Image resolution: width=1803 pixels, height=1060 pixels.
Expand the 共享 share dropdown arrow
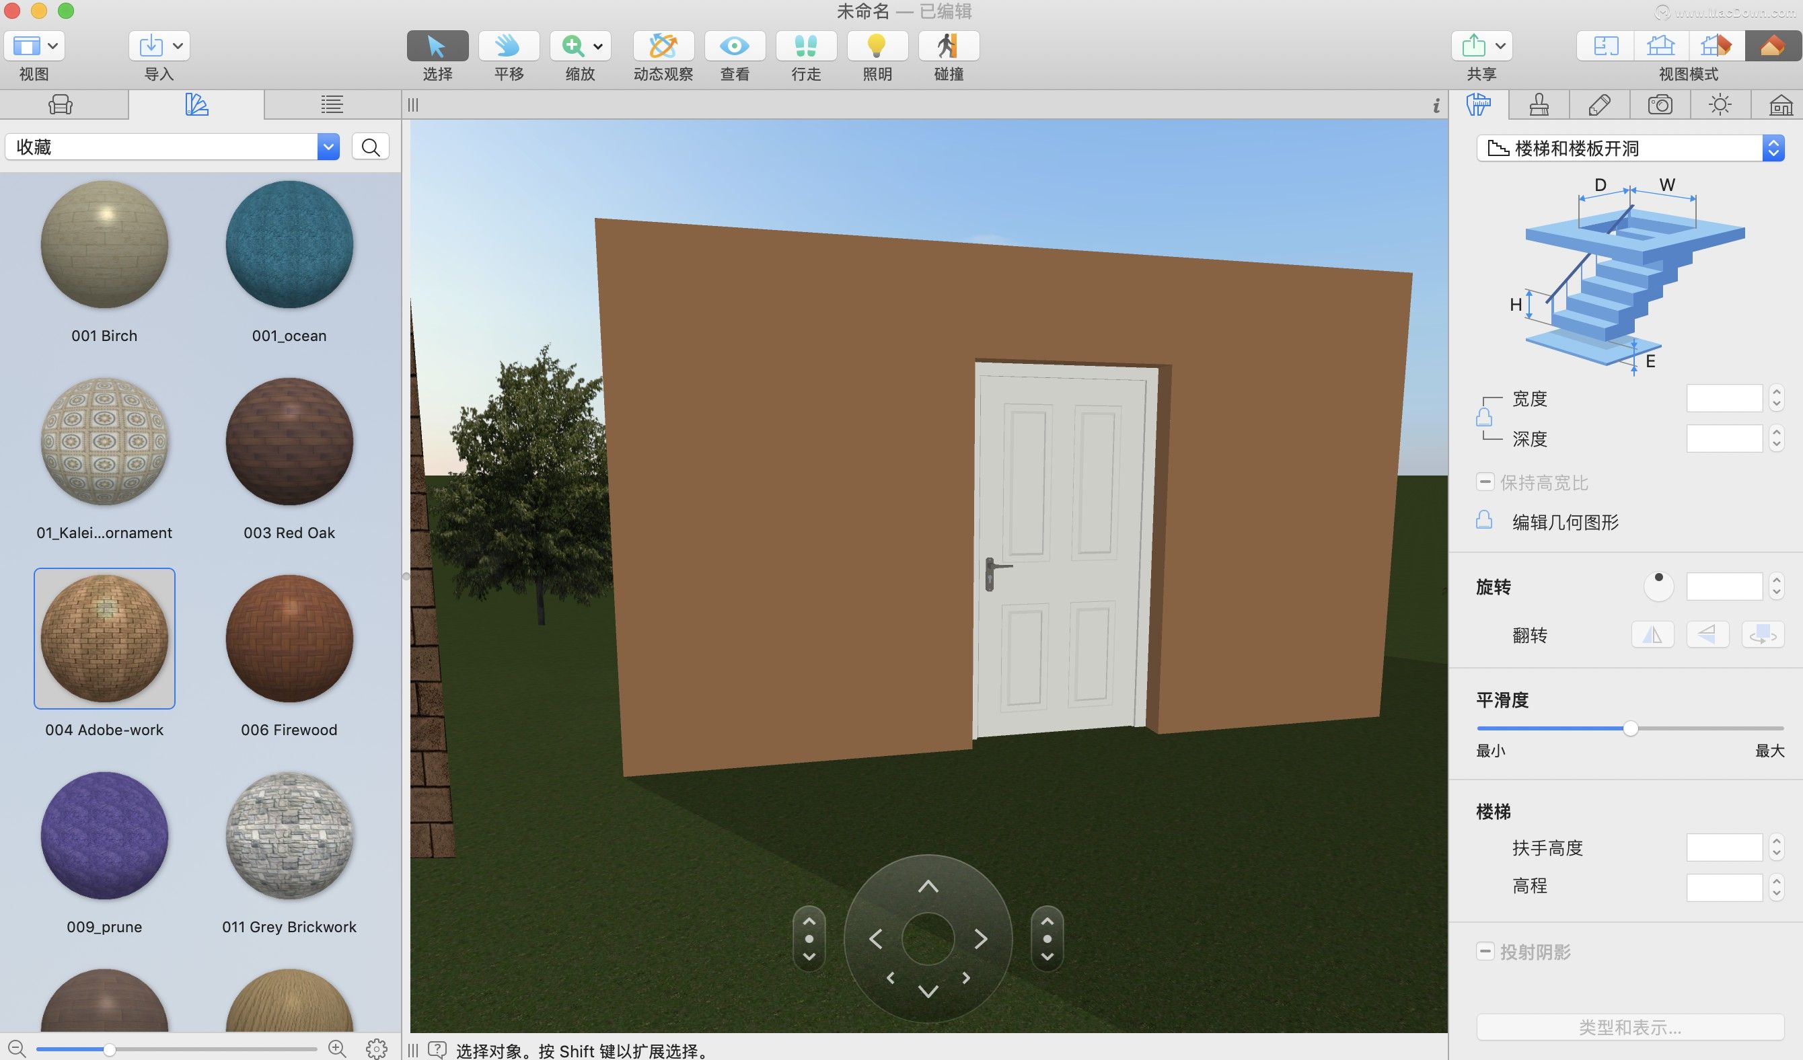pyautogui.click(x=1500, y=46)
